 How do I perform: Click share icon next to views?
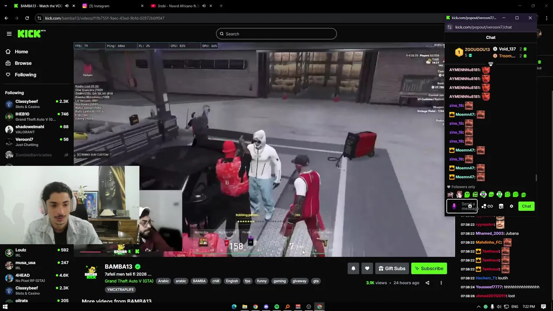[x=427, y=283]
